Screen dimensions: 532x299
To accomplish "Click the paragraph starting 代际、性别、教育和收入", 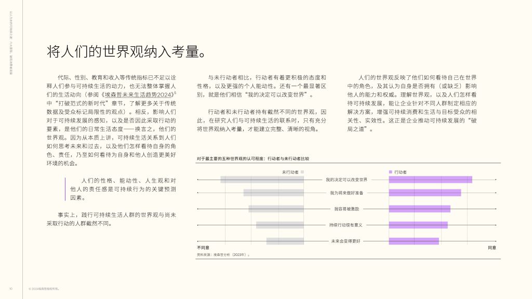I will point(111,120).
